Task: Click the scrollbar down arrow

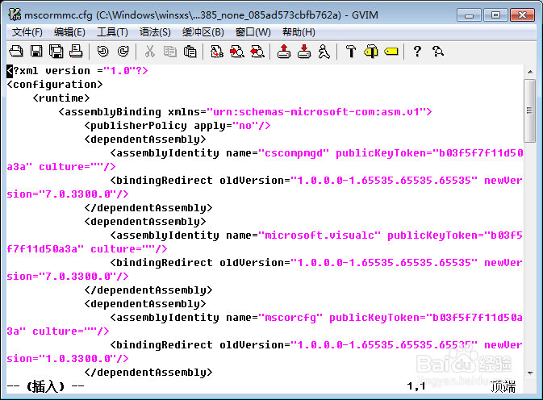Action: click(x=530, y=373)
